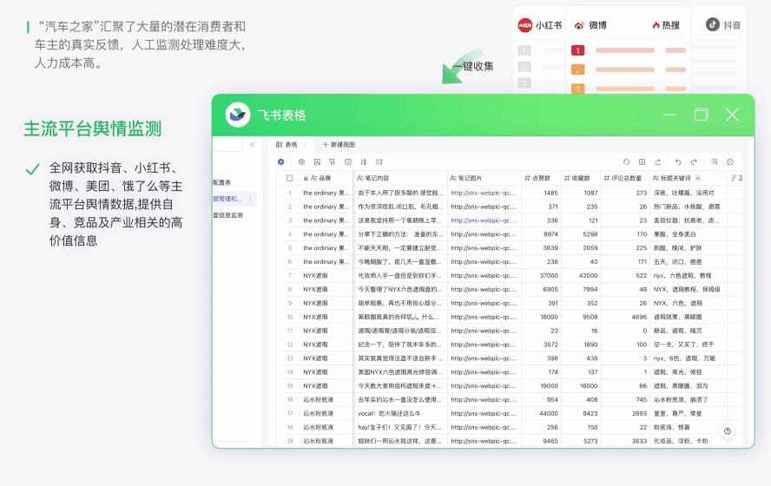Image resolution: width=771 pixels, height=486 pixels.
Task: Click the Feishu Sheets logo icon
Action: pyautogui.click(x=238, y=115)
